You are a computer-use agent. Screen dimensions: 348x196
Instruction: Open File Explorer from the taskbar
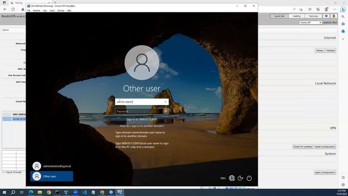[x=40, y=192]
